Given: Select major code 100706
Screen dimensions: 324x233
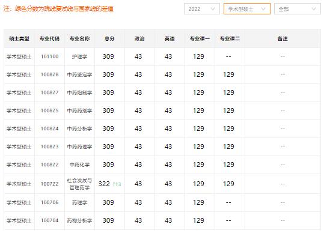Looking at the screenshot, I should coord(49,202).
